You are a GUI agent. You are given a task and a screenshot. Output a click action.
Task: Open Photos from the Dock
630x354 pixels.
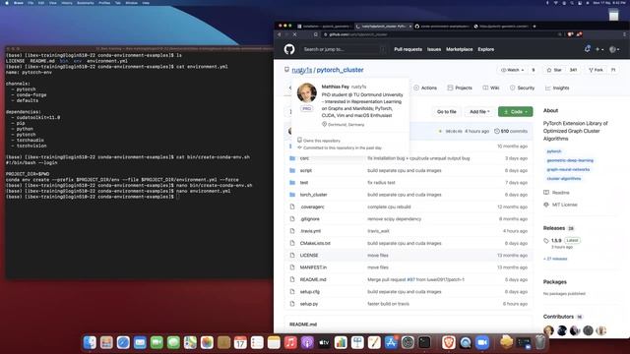click(207, 342)
